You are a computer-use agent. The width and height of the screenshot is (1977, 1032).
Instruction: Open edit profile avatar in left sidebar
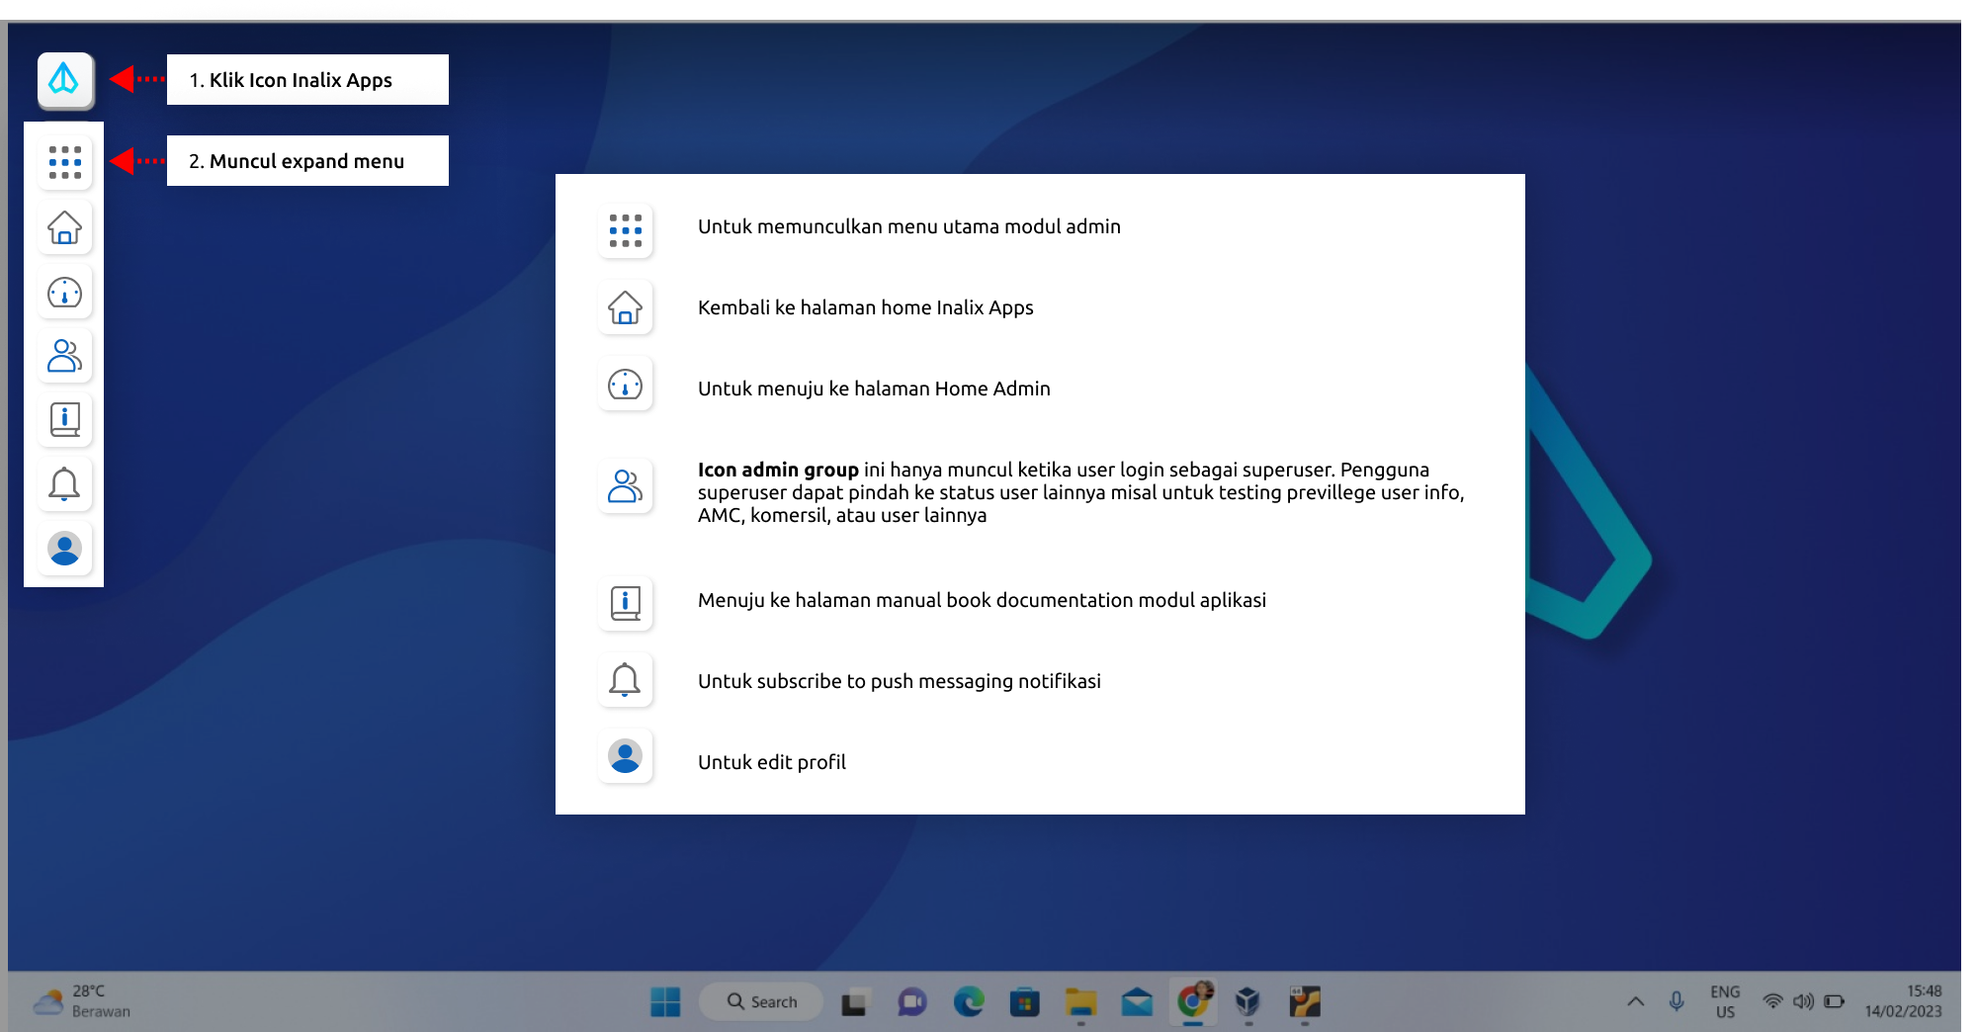click(x=65, y=549)
